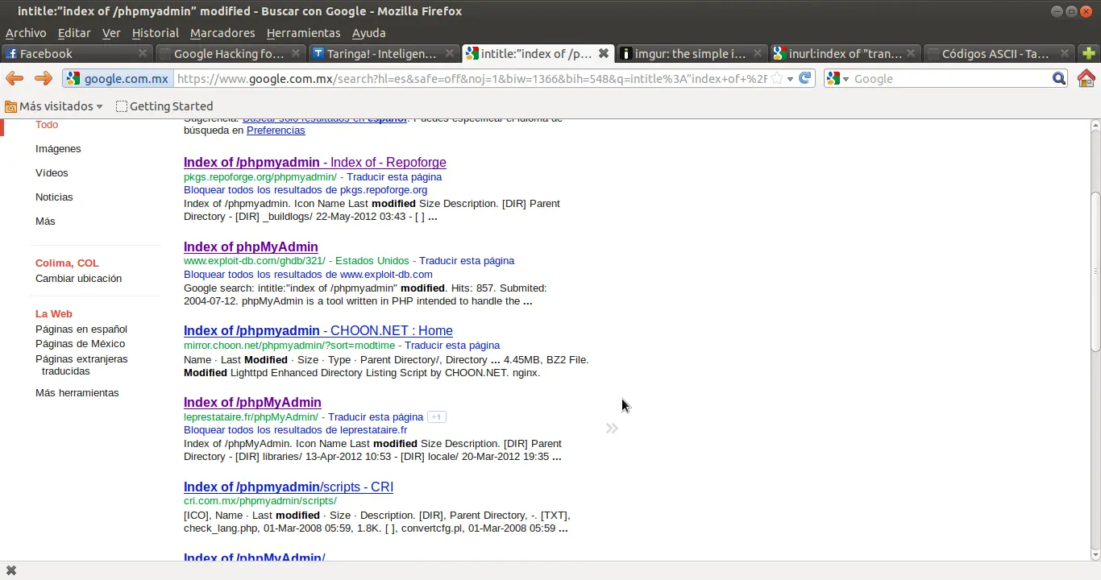Screen dimensions: 1101x580
Task: Block all results from pkgs.repoforge.org
Action: 305,190
